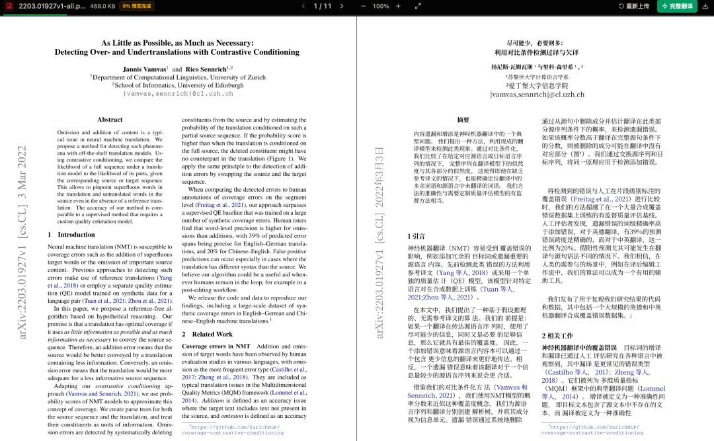The width and height of the screenshot is (714, 441).
Task: Go to the previous page arrow
Action: coord(303,6)
